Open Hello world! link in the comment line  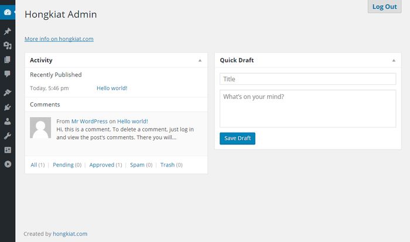point(132,122)
